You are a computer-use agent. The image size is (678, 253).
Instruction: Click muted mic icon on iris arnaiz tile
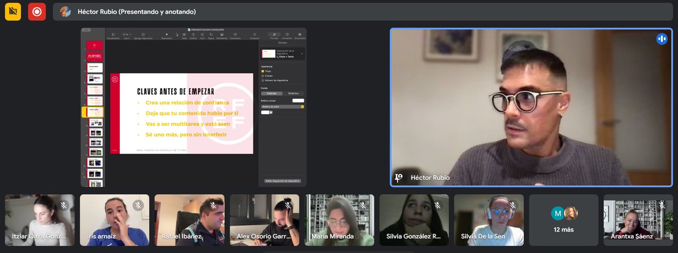[x=138, y=206]
